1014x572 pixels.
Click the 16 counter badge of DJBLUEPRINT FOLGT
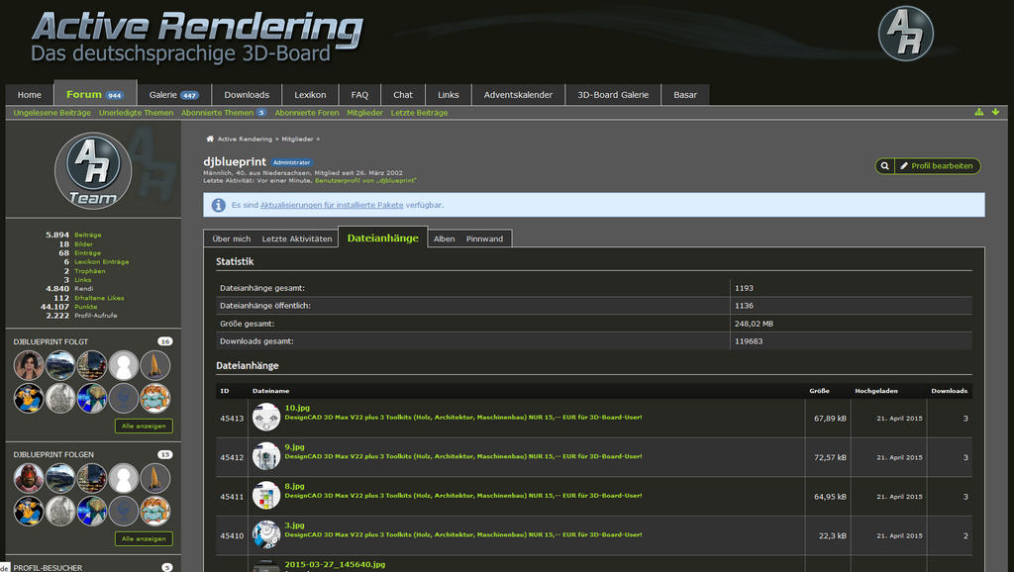pyautogui.click(x=165, y=341)
